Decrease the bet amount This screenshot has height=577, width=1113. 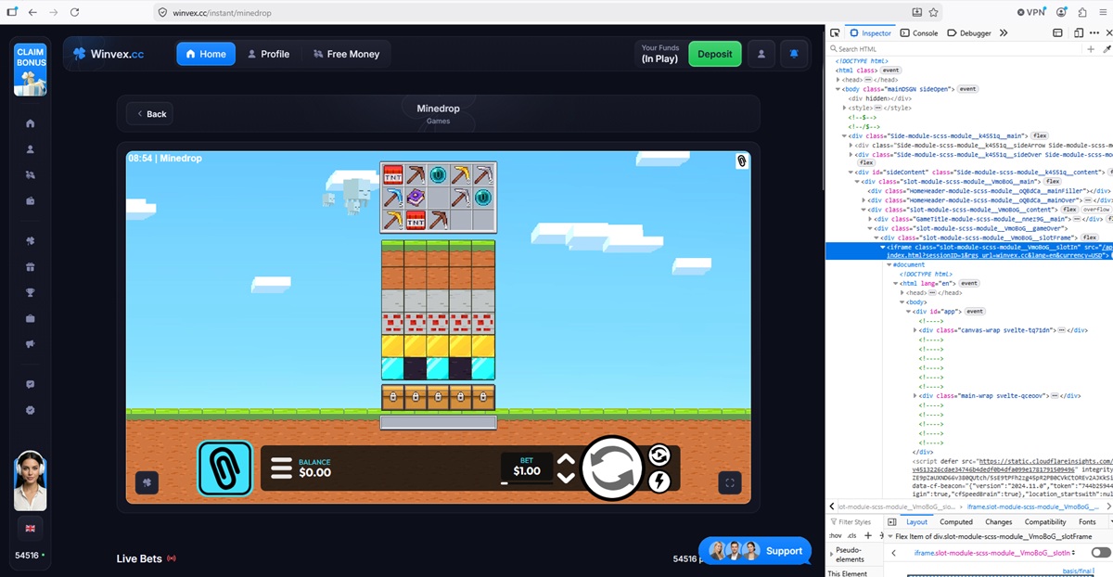[x=566, y=478]
